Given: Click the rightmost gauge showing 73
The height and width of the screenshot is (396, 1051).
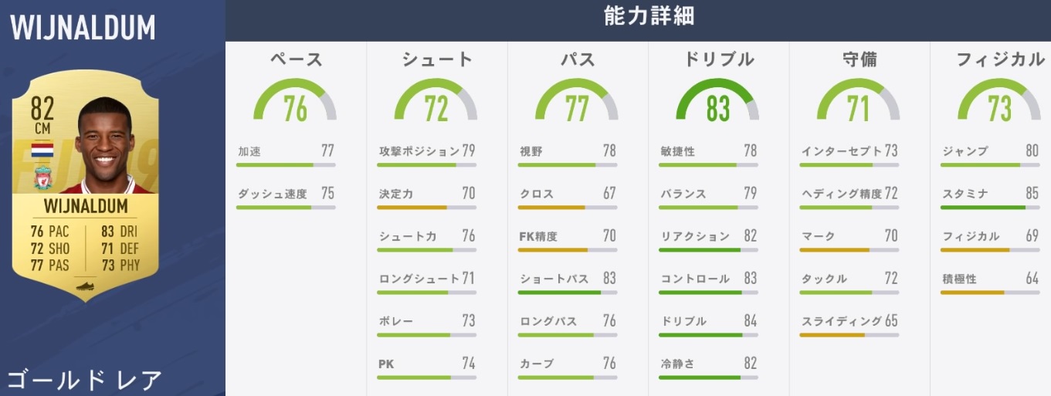Looking at the screenshot, I should click(999, 102).
